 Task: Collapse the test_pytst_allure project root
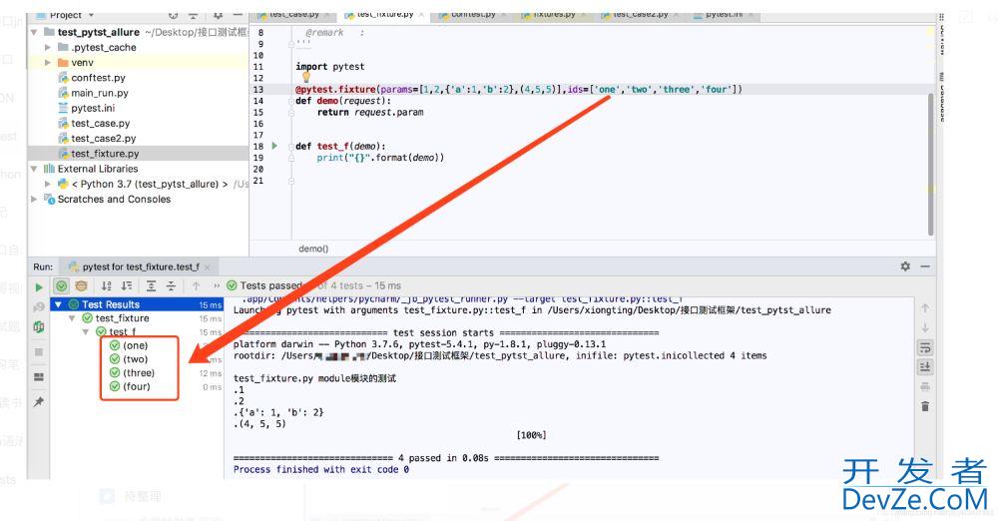[x=34, y=32]
